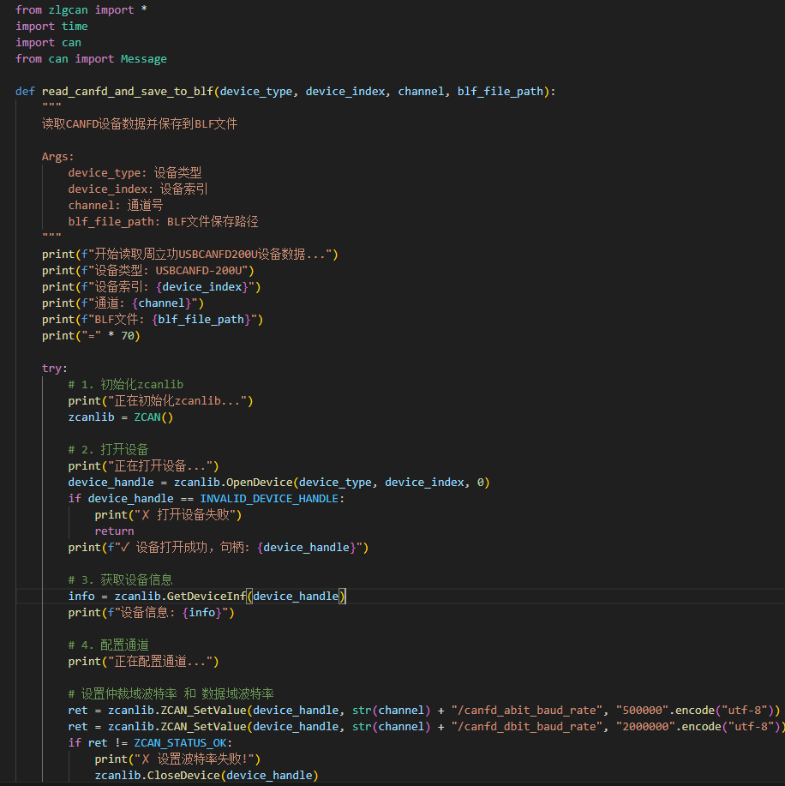
Task: Click the 'import can' line
Action: (x=48, y=43)
